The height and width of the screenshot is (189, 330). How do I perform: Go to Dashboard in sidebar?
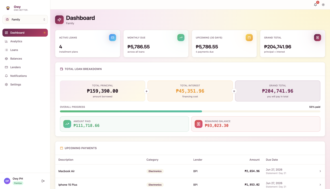click(x=25, y=33)
